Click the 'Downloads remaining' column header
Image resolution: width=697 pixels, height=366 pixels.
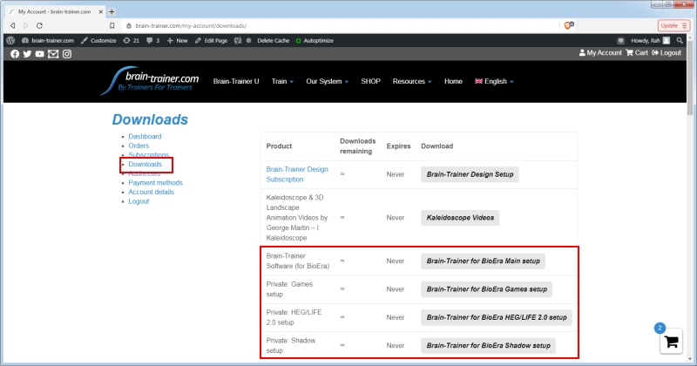coord(358,146)
